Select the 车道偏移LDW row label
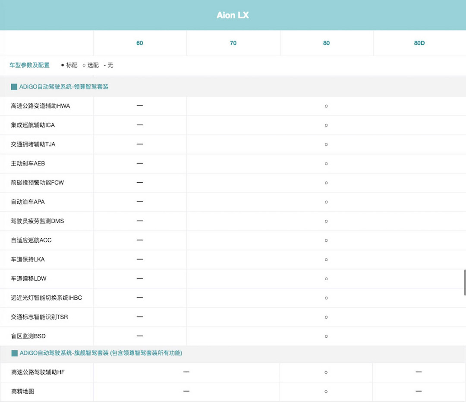The width and height of the screenshot is (466, 402). click(28, 279)
